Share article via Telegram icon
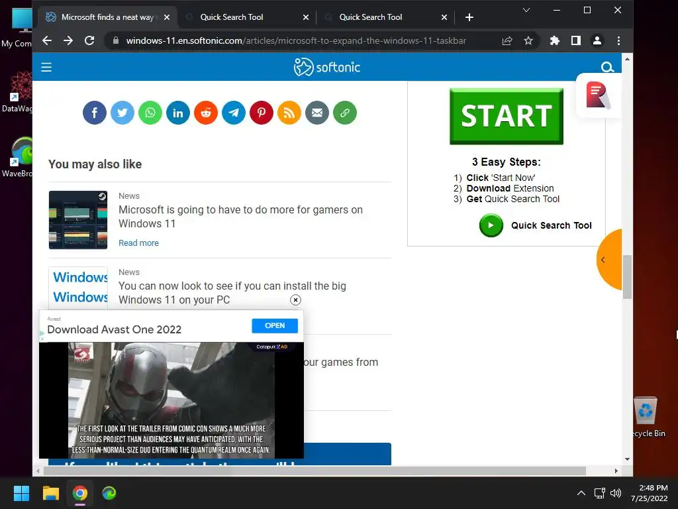This screenshot has height=509, width=678. (x=234, y=113)
